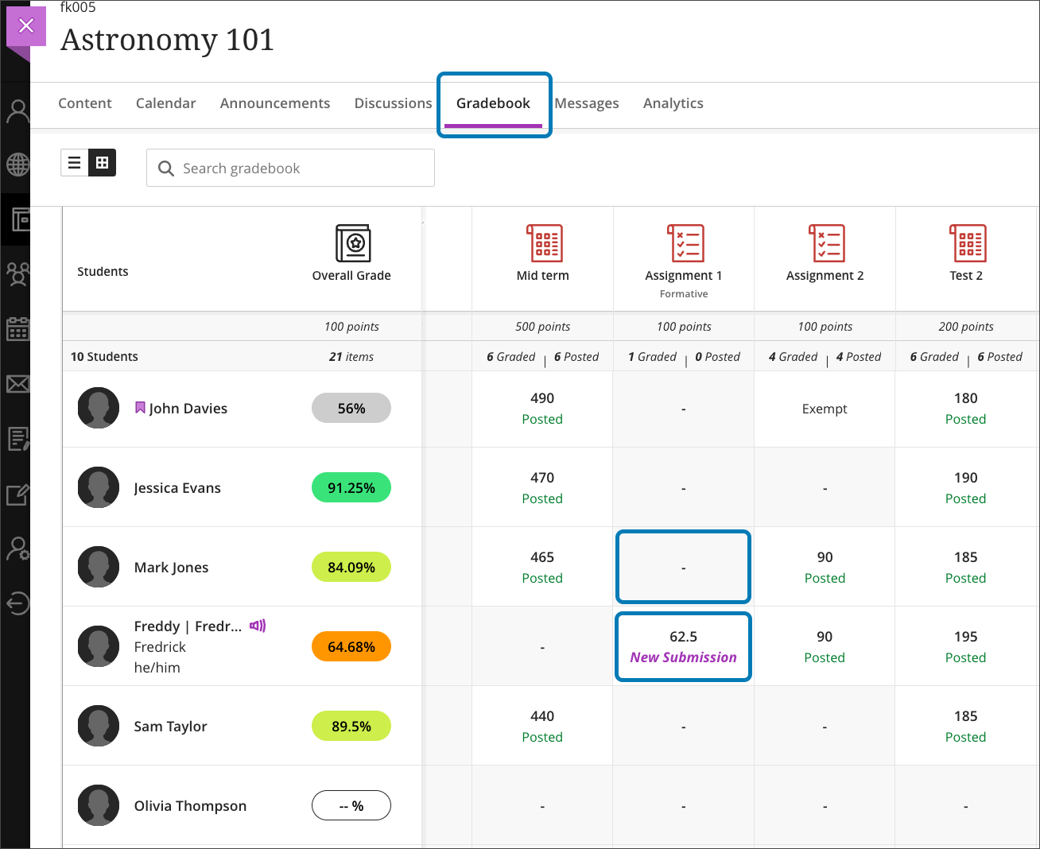
Task: Open the calendar icon in left sidebar
Action: (17, 329)
